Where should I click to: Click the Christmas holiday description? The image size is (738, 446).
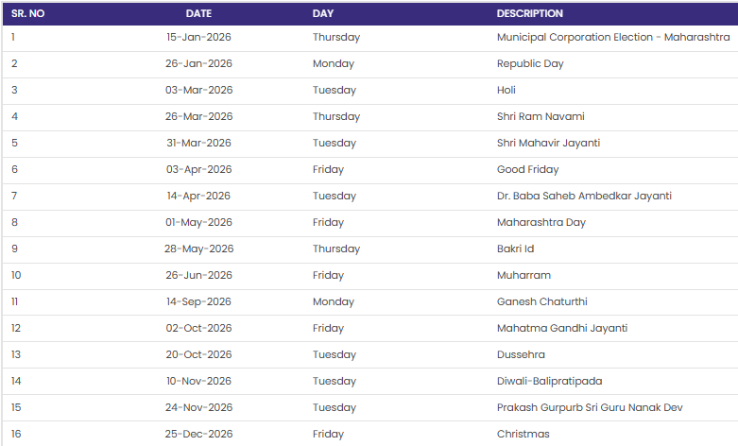pos(523,434)
